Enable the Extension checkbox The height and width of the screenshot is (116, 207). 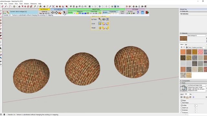tap(181, 110)
